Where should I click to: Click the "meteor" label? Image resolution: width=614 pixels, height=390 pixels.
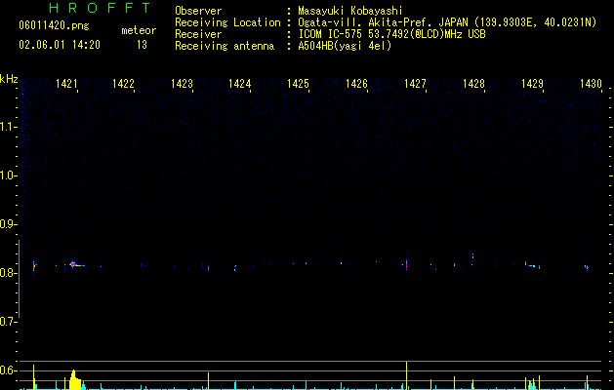[139, 30]
